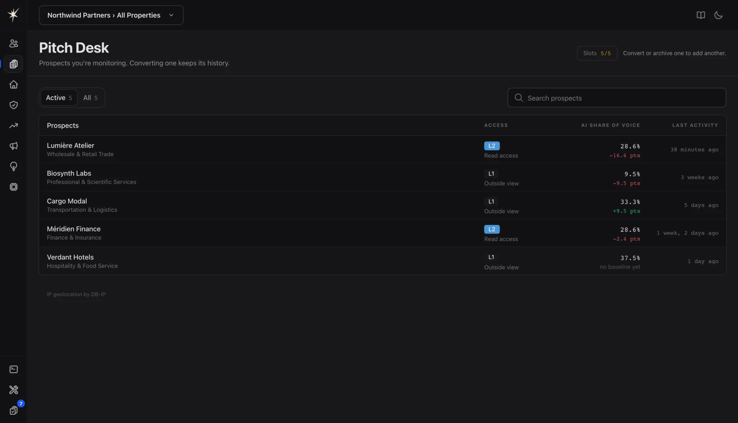Open the megaphone sidebar icon
This screenshot has width=738, height=423.
click(x=13, y=146)
